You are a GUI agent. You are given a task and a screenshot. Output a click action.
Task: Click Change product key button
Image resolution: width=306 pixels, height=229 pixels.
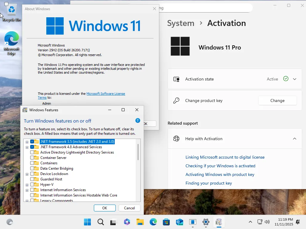click(x=277, y=100)
